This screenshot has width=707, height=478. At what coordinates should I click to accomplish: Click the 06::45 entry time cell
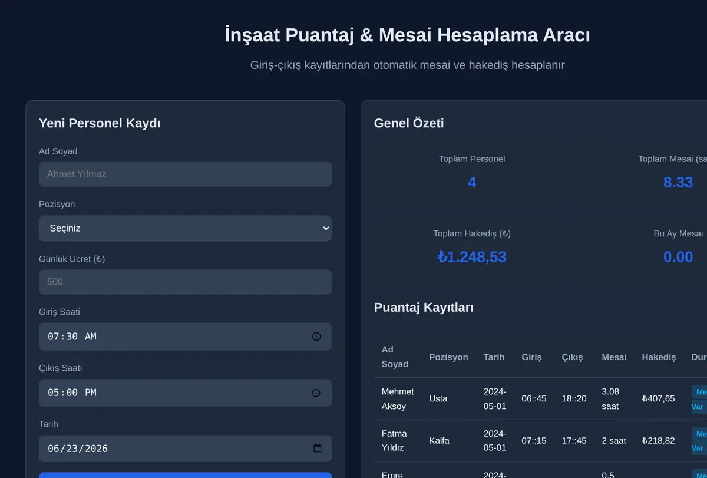[534, 399]
